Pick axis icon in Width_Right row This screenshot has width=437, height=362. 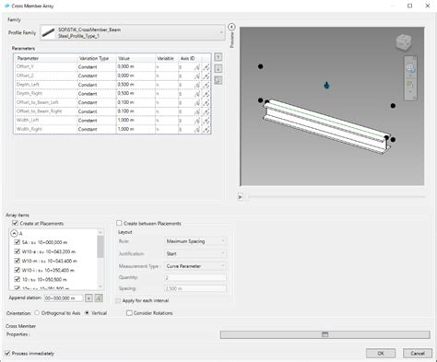[196, 130]
